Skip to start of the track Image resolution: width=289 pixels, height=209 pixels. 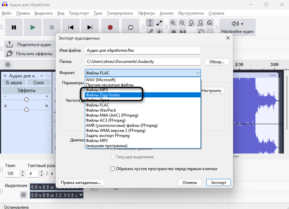coord(71,27)
